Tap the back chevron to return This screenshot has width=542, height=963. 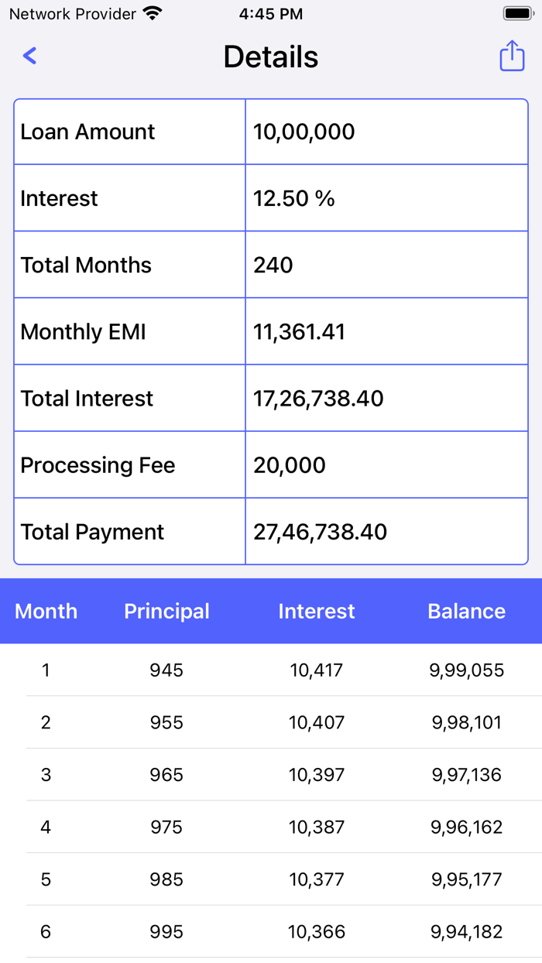click(x=29, y=56)
